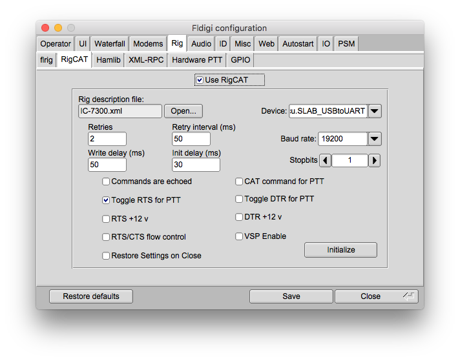Select the Rig tab
The height and width of the screenshot is (361, 460).
click(177, 43)
